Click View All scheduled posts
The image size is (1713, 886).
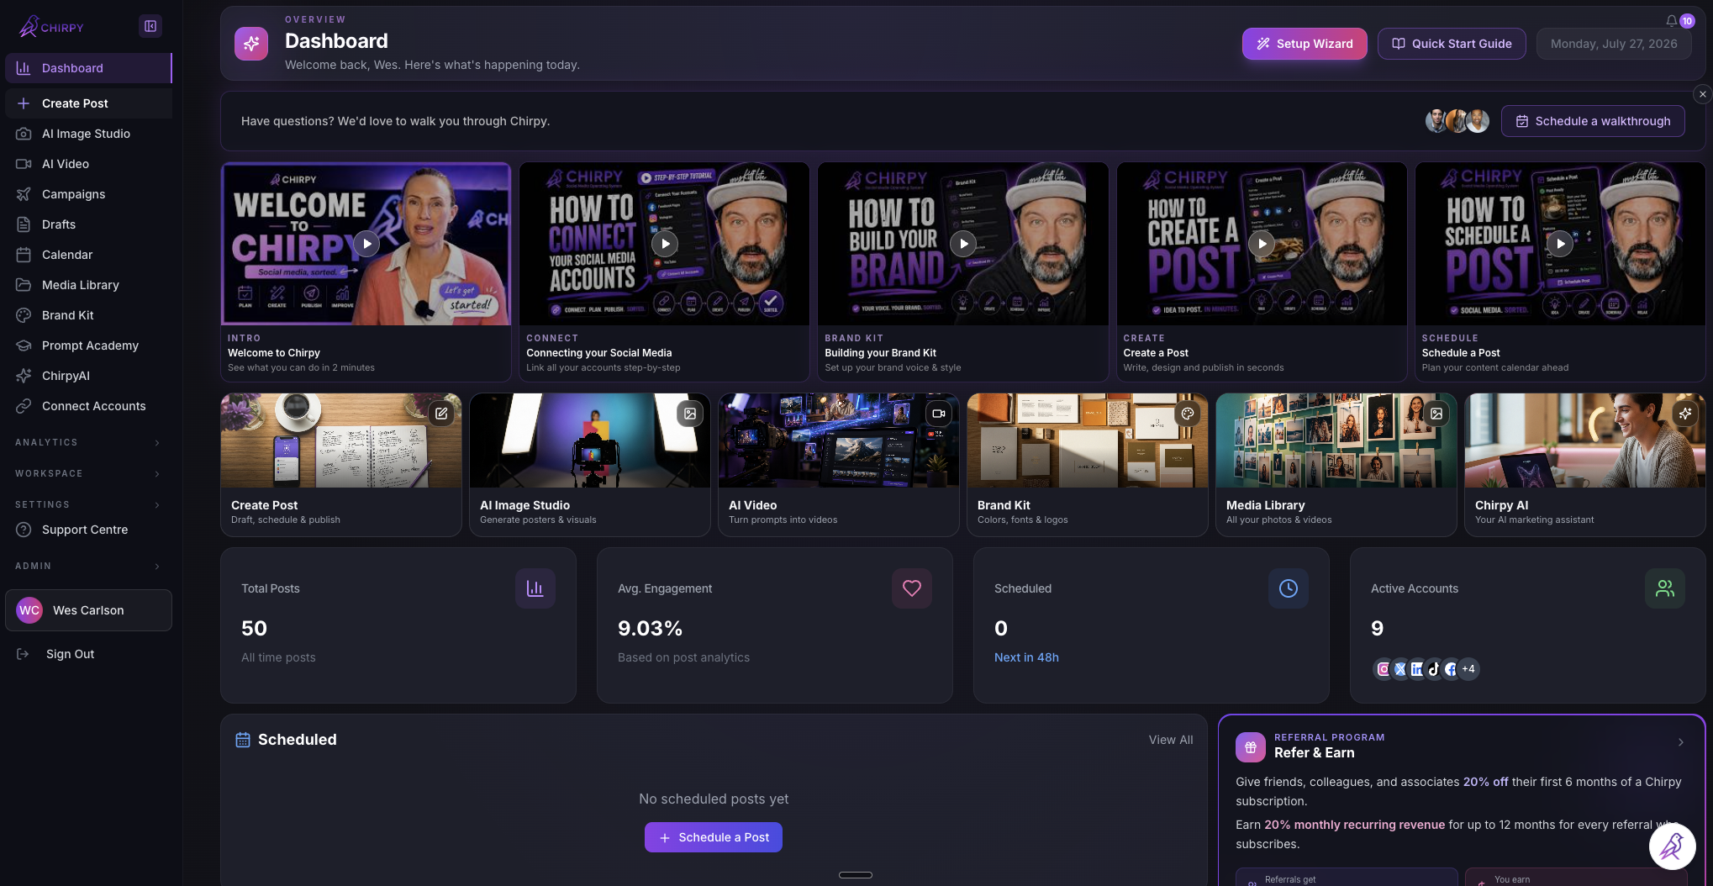(1171, 740)
